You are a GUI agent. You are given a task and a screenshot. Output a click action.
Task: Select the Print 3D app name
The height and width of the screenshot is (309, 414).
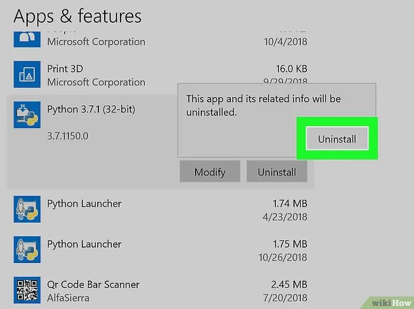point(65,69)
